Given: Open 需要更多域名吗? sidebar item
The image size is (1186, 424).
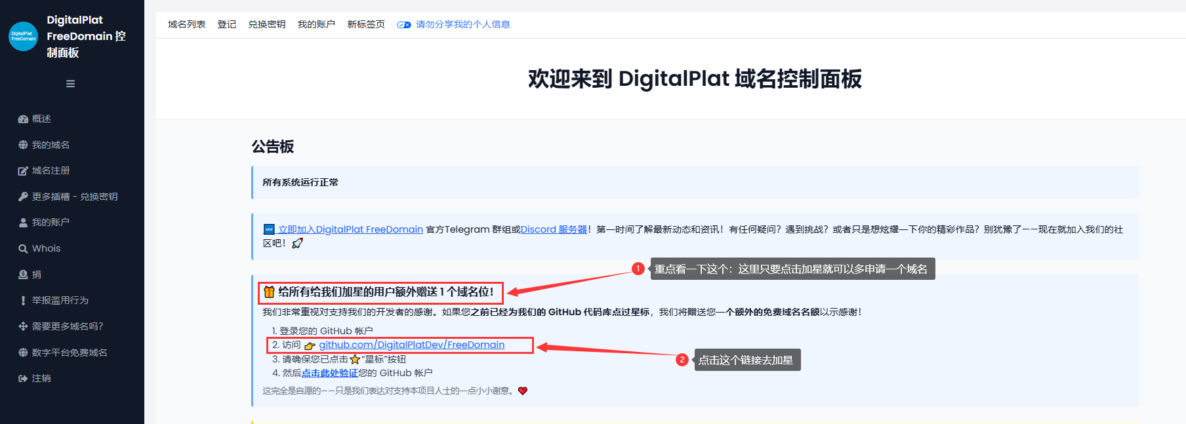Looking at the screenshot, I should tap(68, 326).
